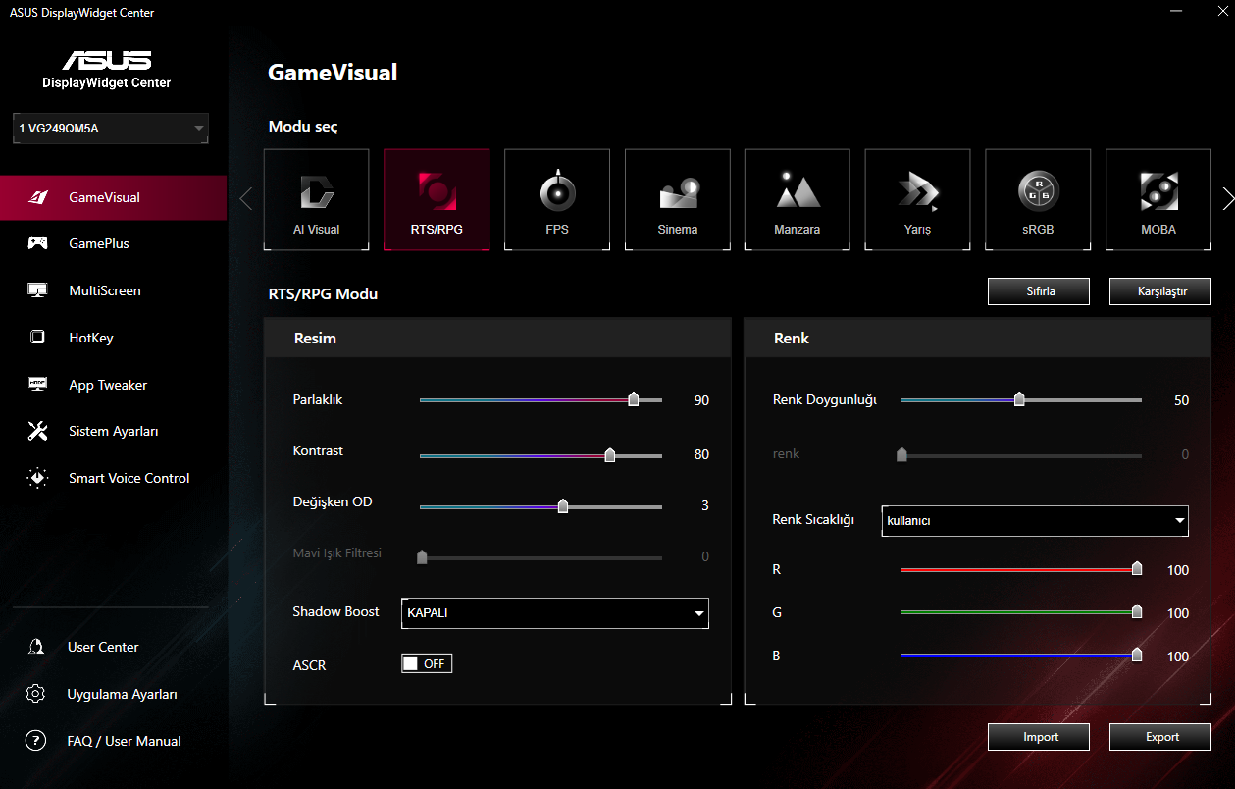Select the AI Visual mode tile

coord(316,200)
